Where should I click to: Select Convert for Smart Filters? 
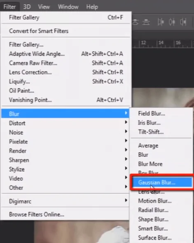pos(66,31)
